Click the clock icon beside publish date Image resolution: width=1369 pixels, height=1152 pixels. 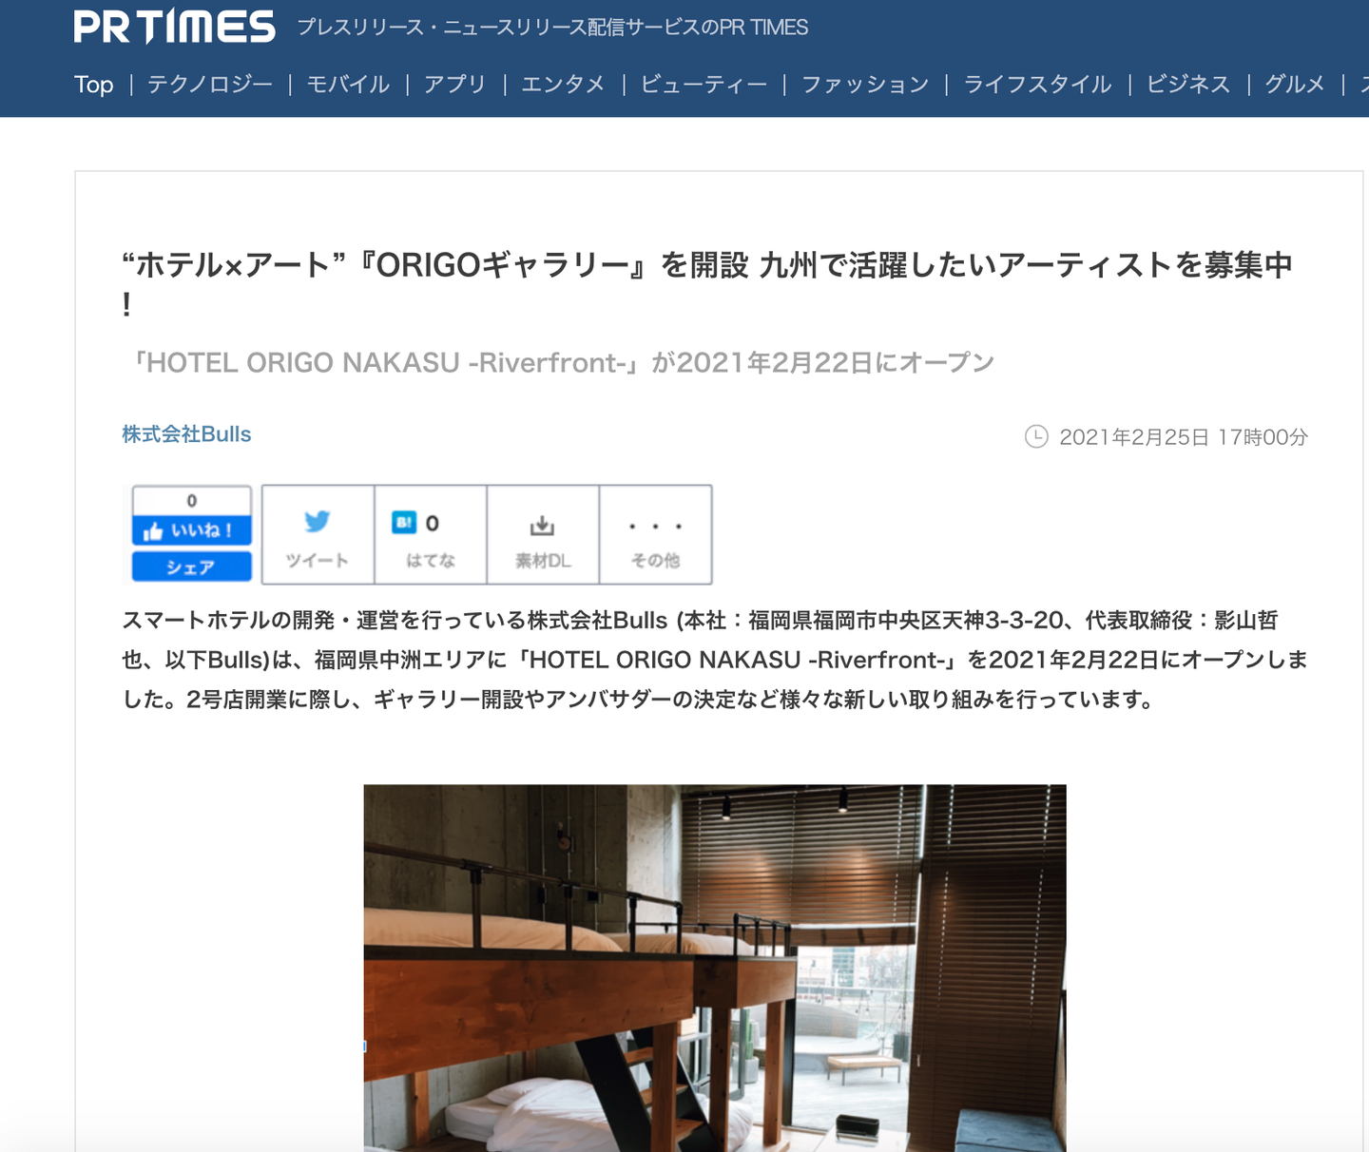(1036, 436)
